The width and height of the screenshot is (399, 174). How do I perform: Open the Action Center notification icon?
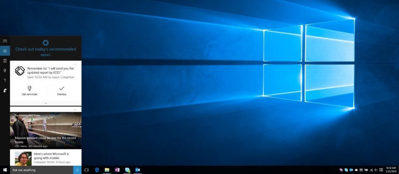[x=381, y=170]
